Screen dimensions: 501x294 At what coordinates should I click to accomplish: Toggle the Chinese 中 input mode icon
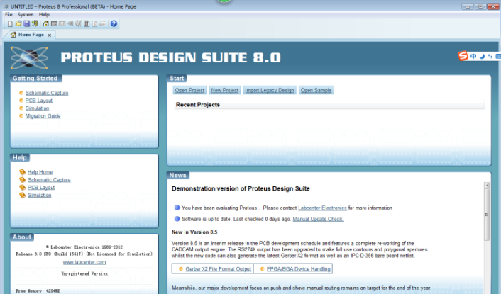[473, 56]
